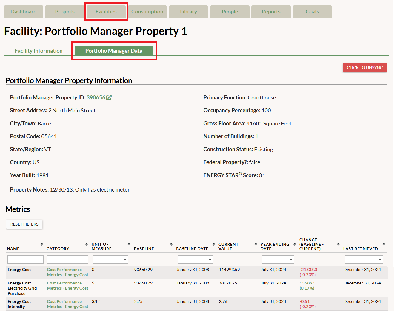Go to the Reports tab

point(271,12)
